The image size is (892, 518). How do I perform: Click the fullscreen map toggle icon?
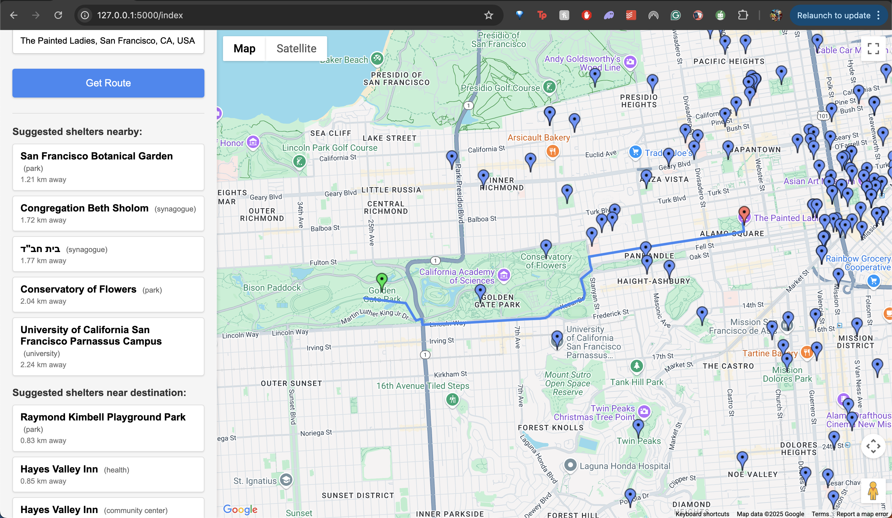[873, 49]
